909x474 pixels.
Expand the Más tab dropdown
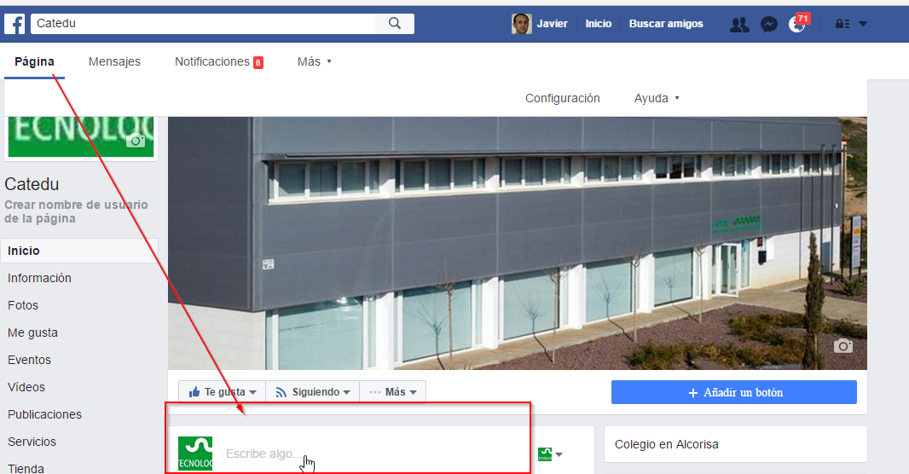314,61
